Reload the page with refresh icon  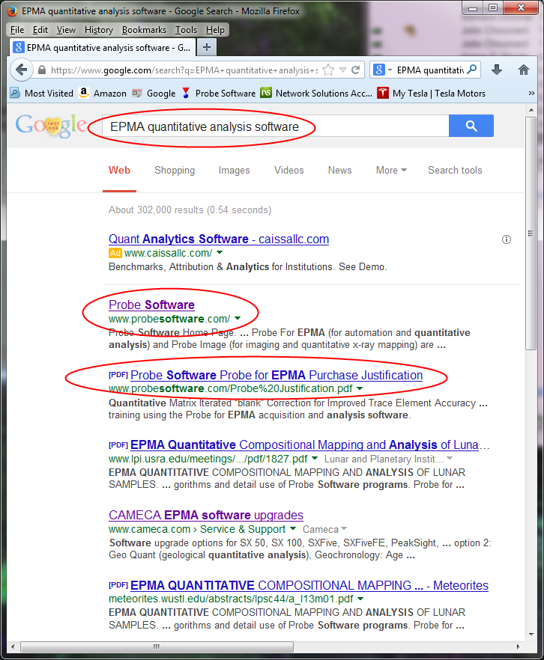(357, 70)
